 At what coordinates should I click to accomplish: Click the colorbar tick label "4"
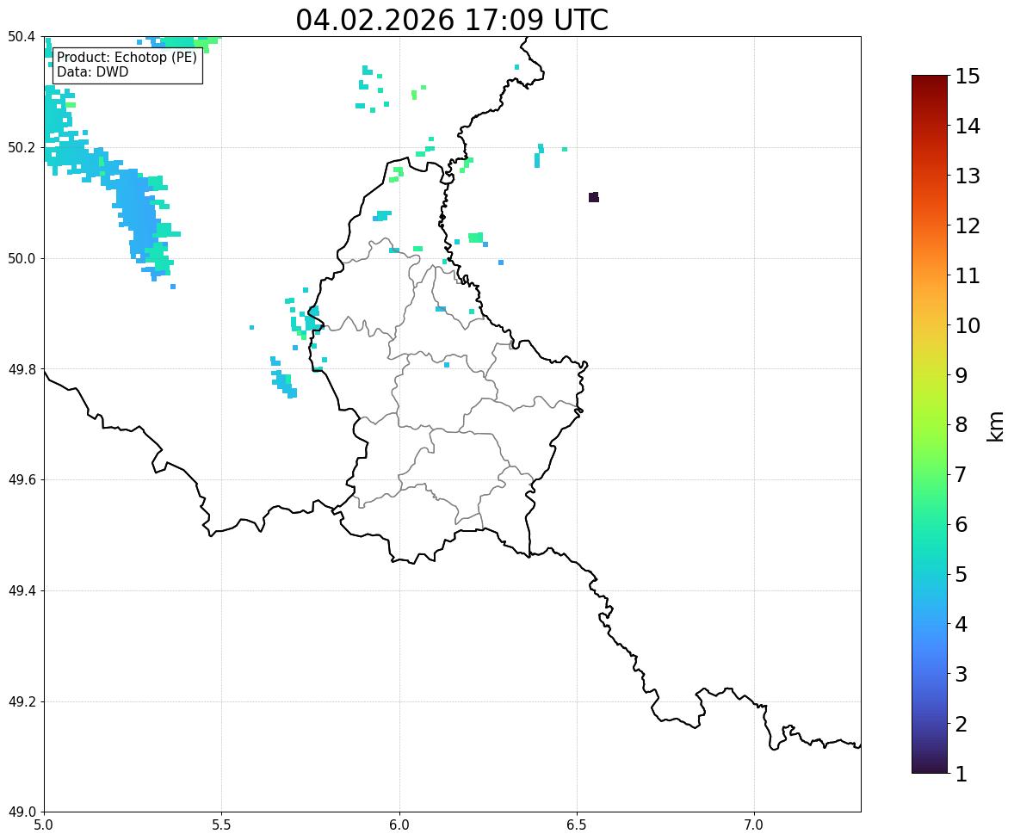pyautogui.click(x=961, y=624)
